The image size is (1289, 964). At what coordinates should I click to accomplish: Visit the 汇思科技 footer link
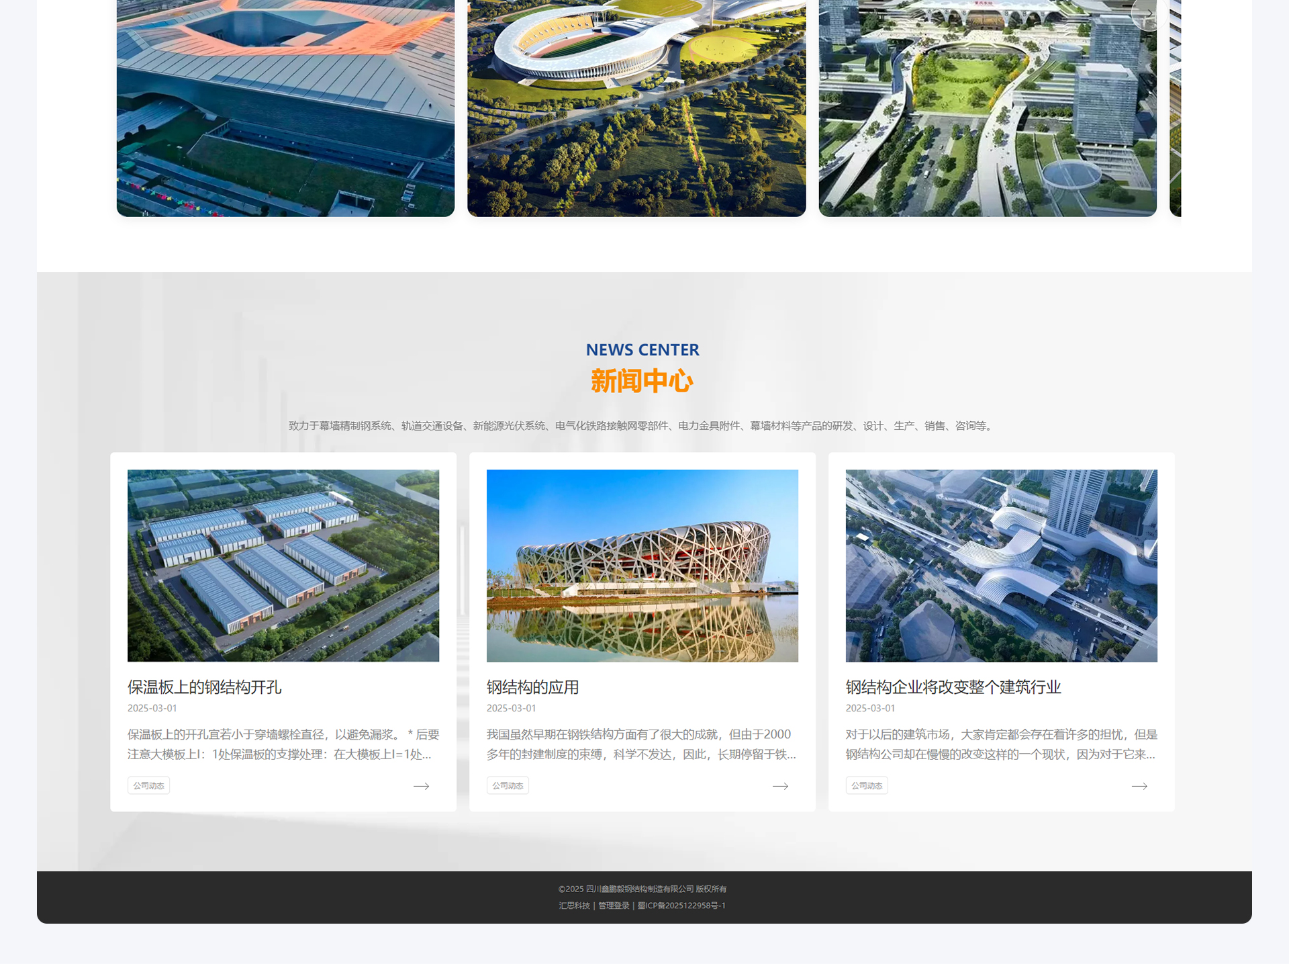575,906
